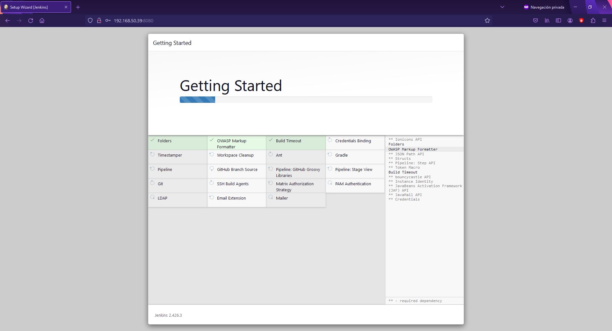612x331 pixels.
Task: Open a new tab with plus
Action: pyautogui.click(x=78, y=7)
